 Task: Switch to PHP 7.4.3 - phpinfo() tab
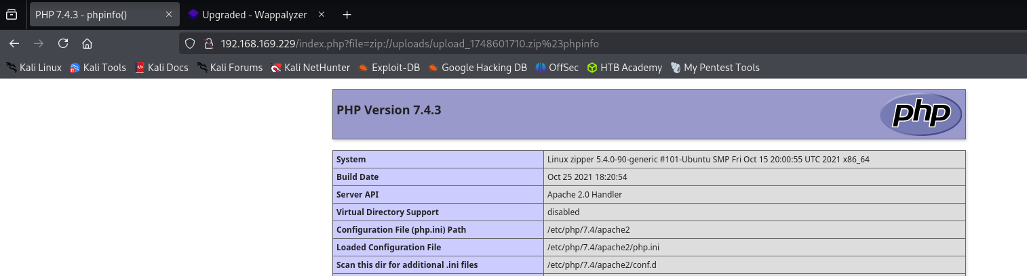(x=104, y=14)
